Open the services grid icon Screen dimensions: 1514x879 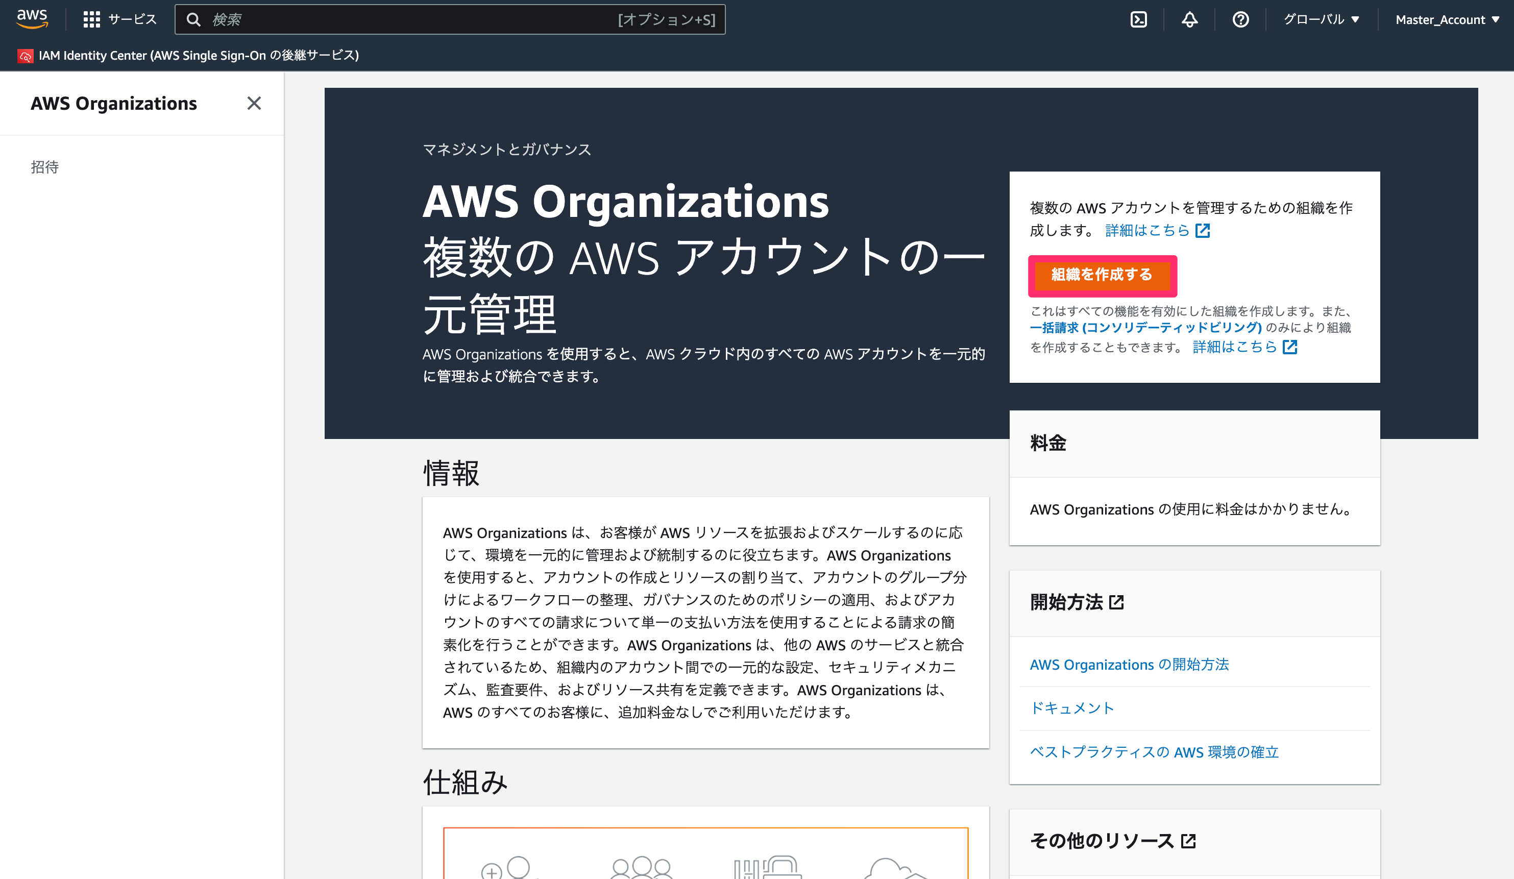click(91, 20)
